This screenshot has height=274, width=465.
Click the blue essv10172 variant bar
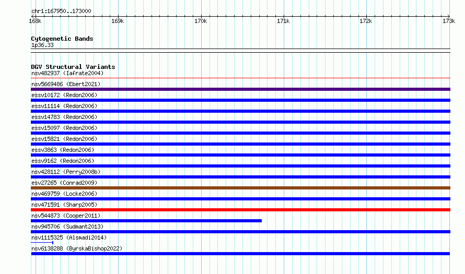(240, 100)
